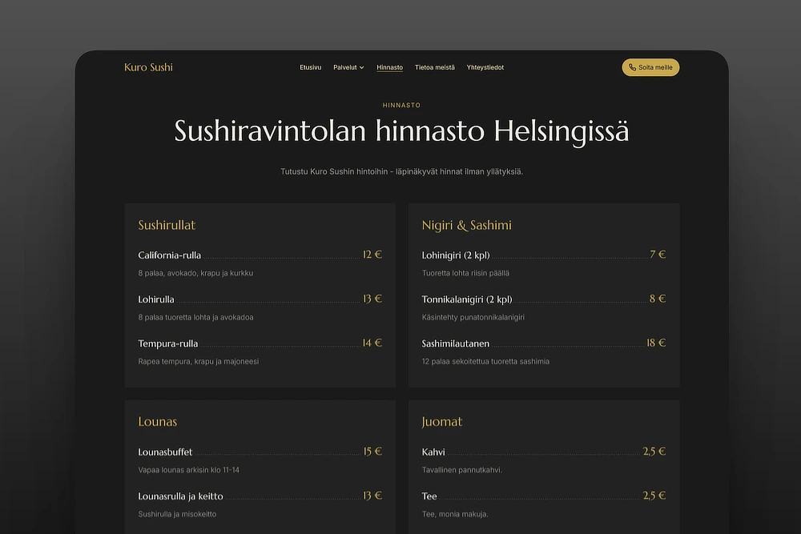801x534 pixels.
Task: Go to the Hinnasto nav link
Action: pyautogui.click(x=389, y=67)
